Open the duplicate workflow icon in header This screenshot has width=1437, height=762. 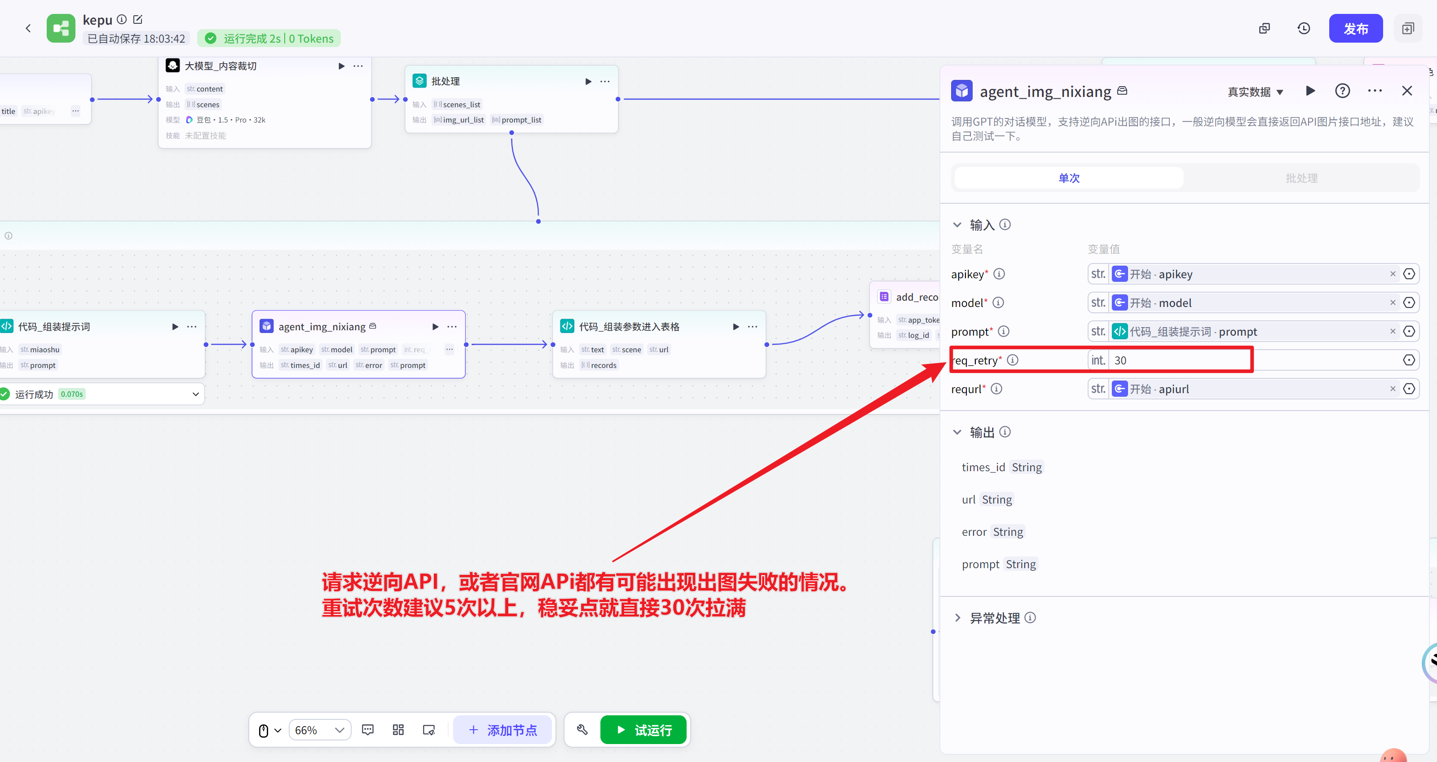pos(1265,28)
